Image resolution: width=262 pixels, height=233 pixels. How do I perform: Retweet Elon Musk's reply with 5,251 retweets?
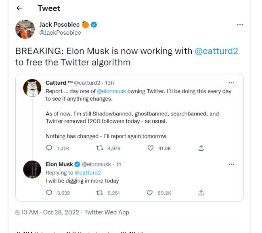click(100, 193)
